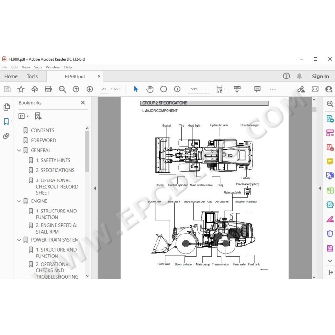The image size is (335, 335).
Task: Click Sign In link
Action: coord(320,76)
